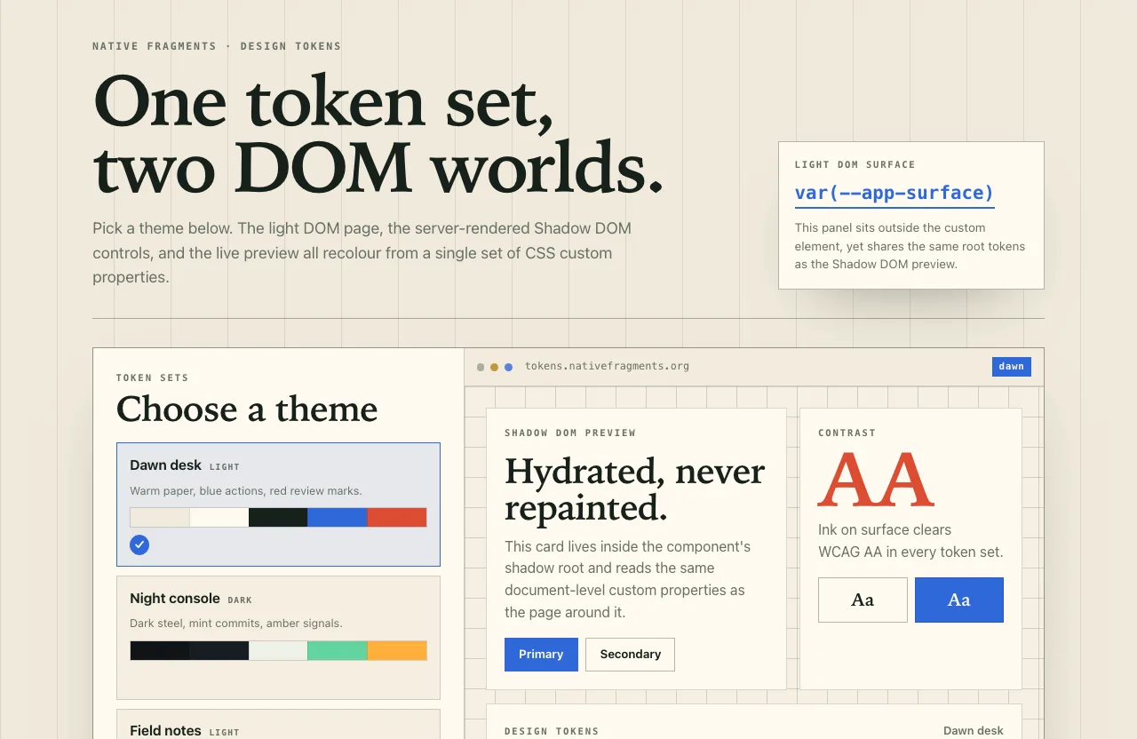Click the mint green swatch in Night console
This screenshot has width=1137, height=739.
pos(338,651)
